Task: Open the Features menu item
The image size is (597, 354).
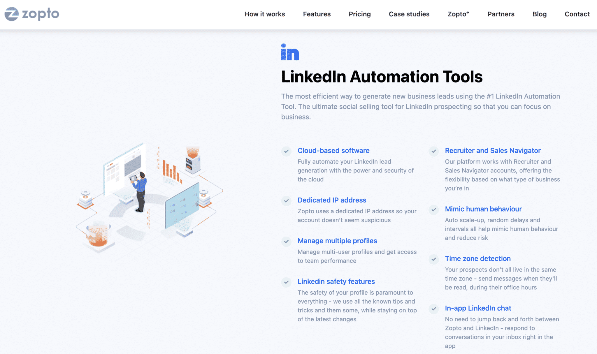Action: [317, 14]
